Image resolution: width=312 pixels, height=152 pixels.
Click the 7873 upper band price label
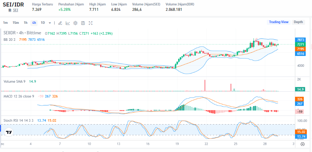coord(300,40)
